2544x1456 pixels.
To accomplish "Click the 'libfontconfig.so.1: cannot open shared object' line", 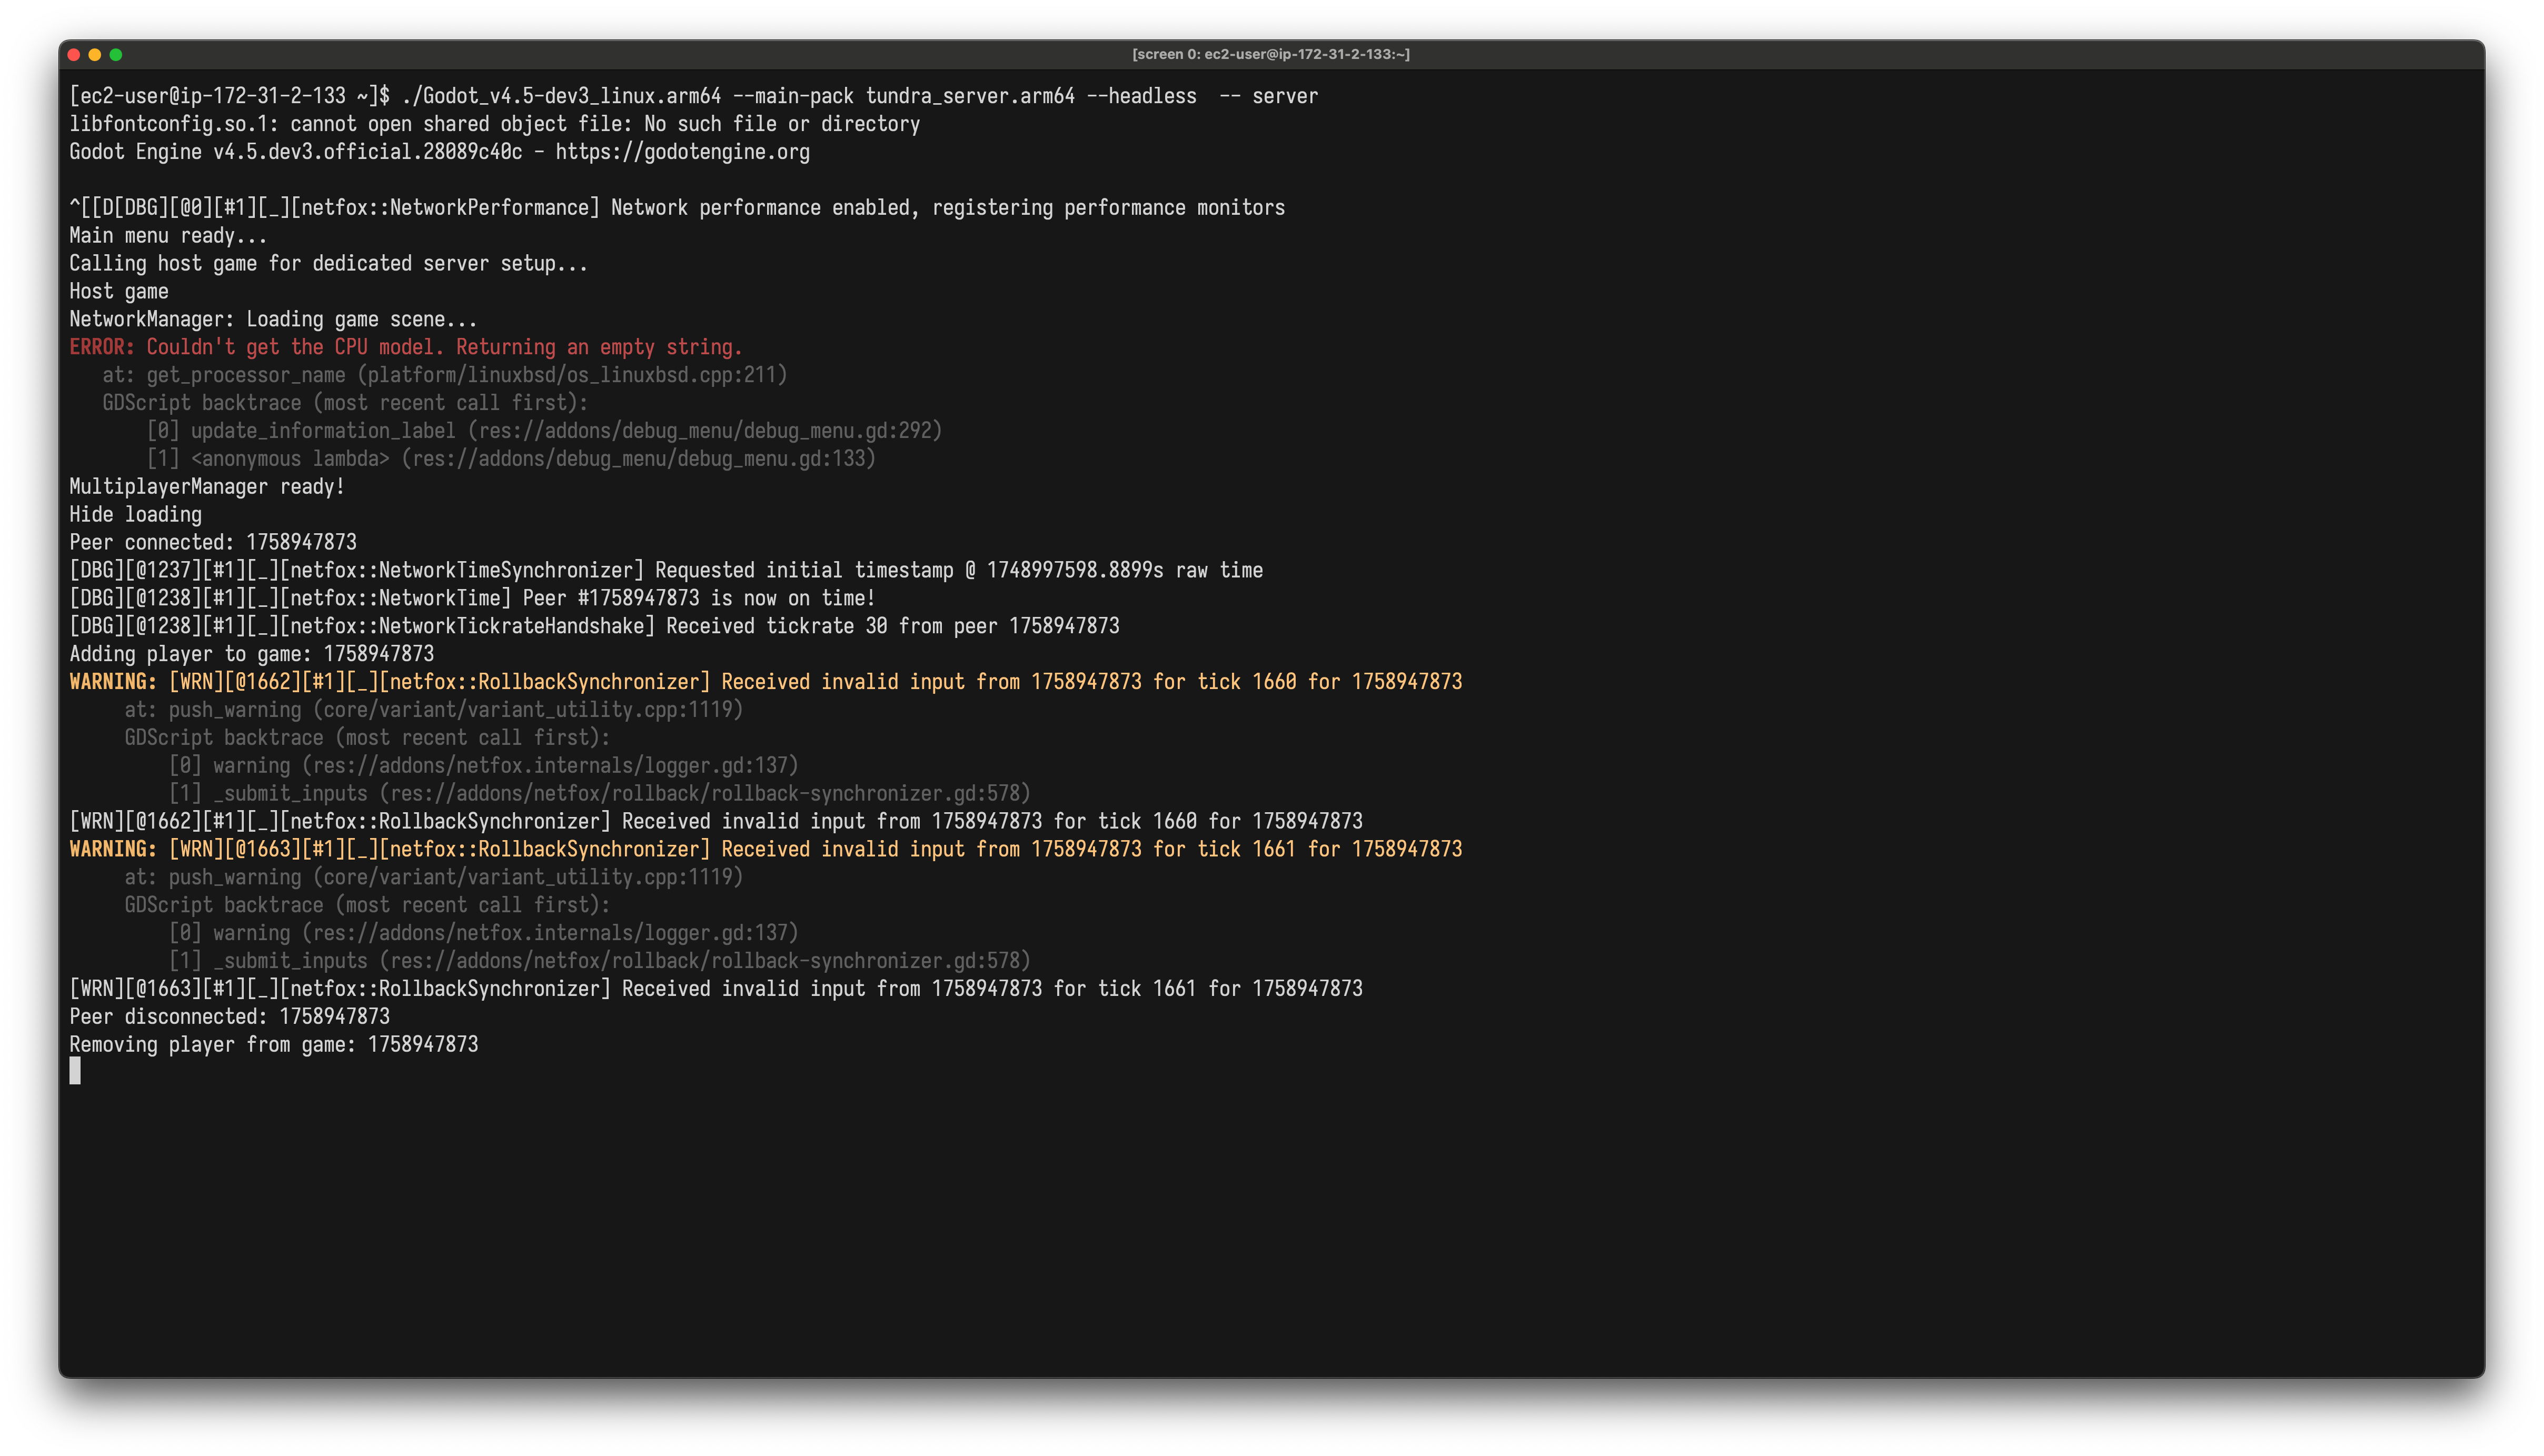I will click(x=495, y=124).
